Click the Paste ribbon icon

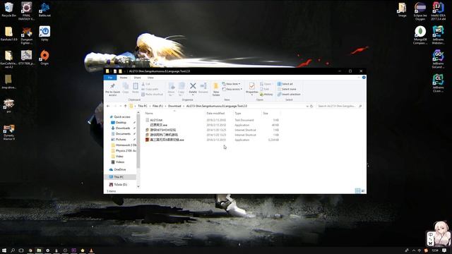(x=135, y=87)
